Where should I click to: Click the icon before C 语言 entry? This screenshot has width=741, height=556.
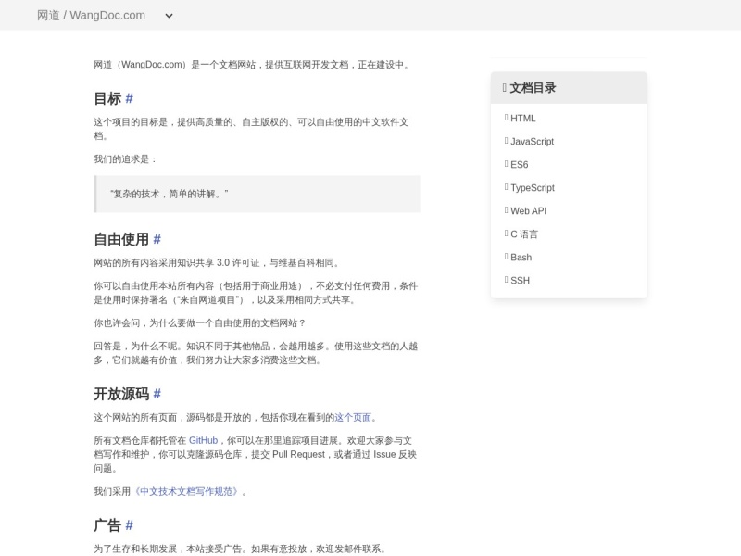pyautogui.click(x=506, y=234)
